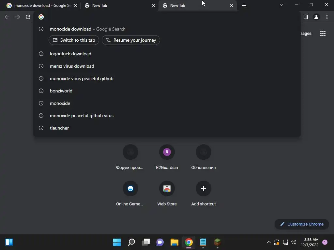334x250 pixels.
Task: Open Chrome's three-dot menu
Action: (327, 17)
